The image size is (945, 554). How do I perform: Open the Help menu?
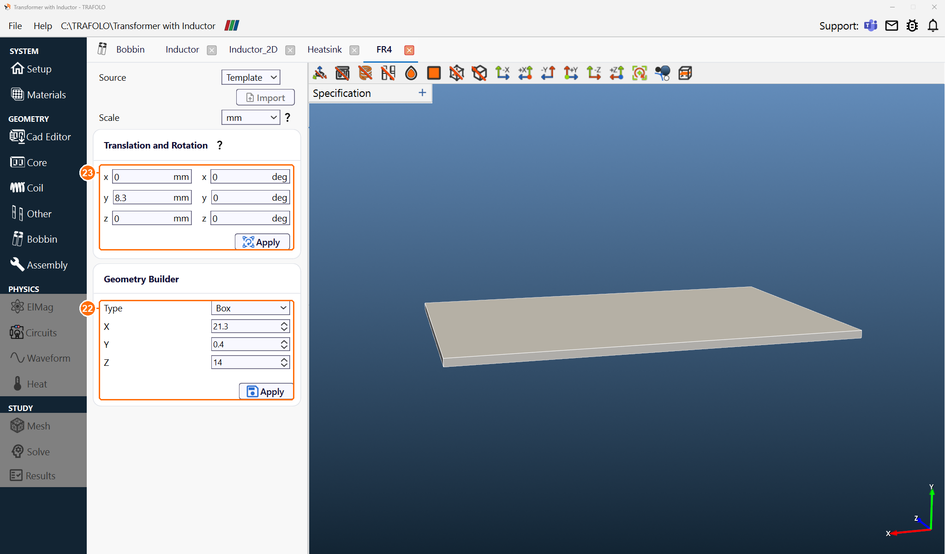tap(42, 26)
